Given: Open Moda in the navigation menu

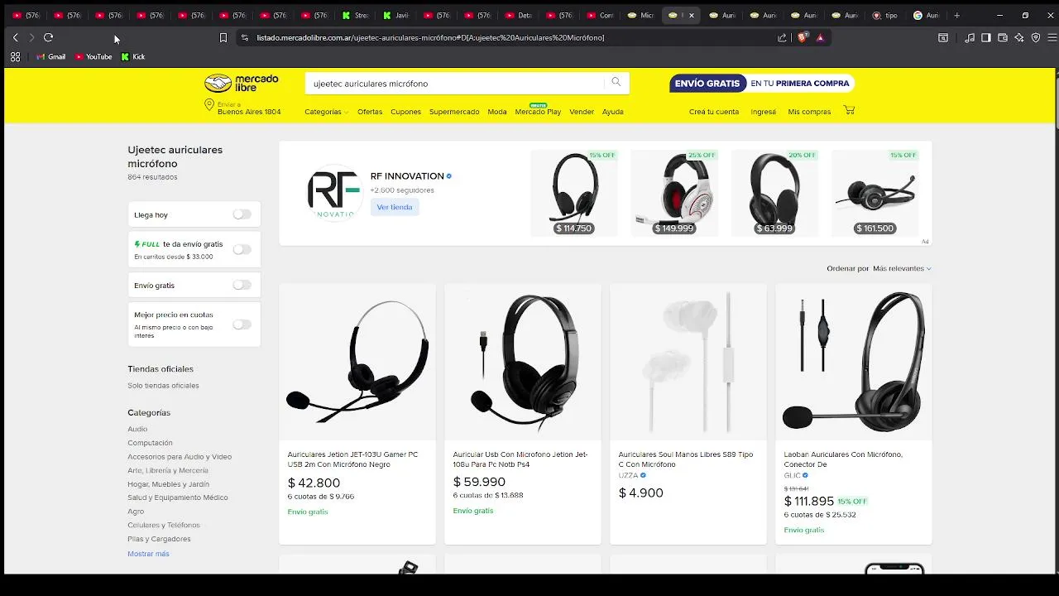Looking at the screenshot, I should 497,112.
